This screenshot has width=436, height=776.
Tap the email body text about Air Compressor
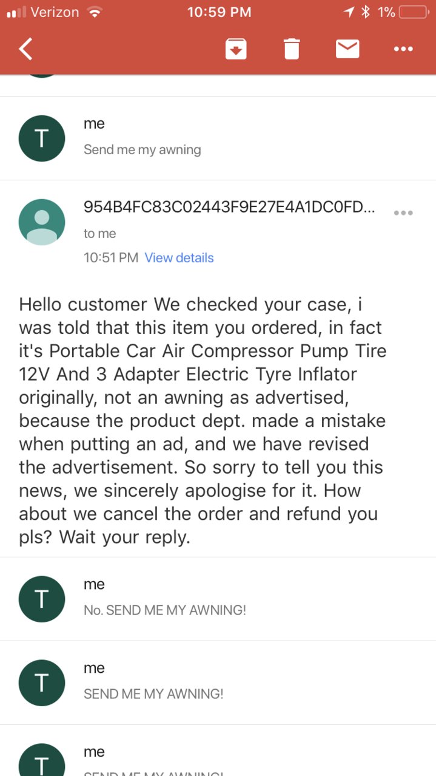click(x=203, y=420)
